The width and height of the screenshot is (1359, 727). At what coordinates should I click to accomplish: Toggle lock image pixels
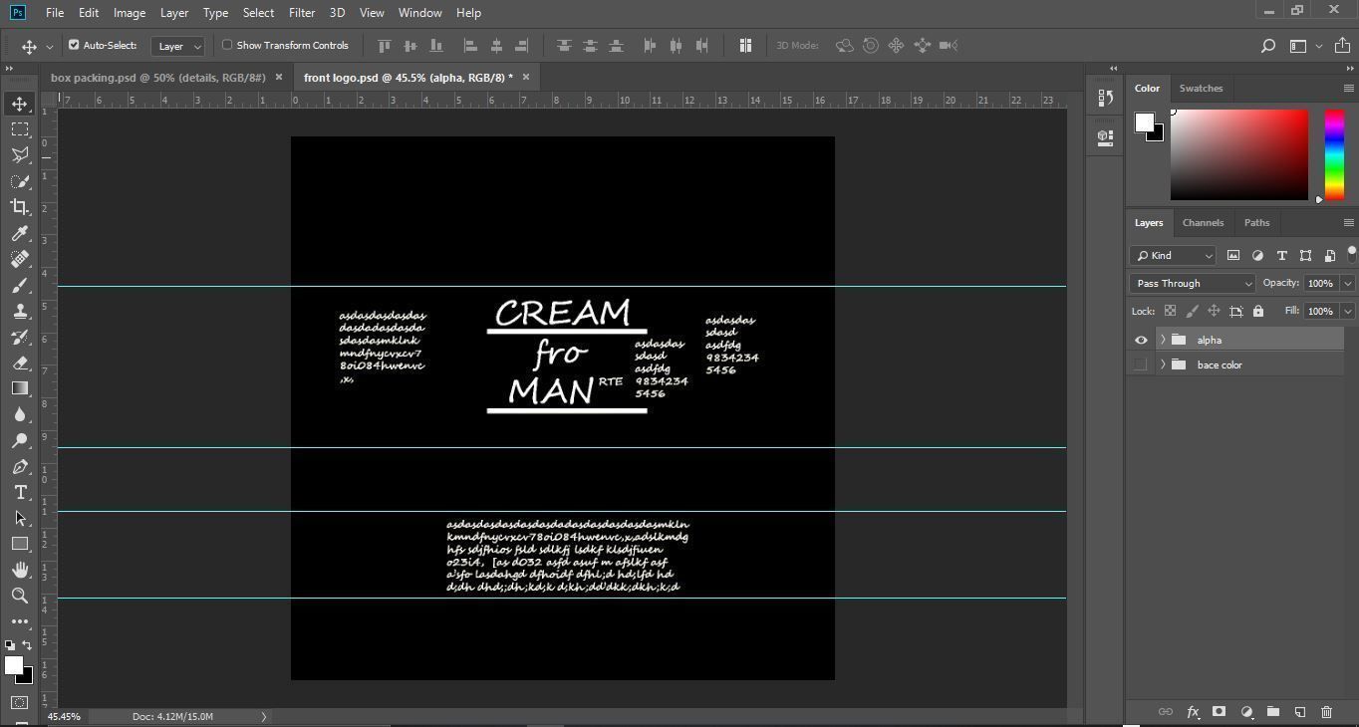tap(1193, 311)
